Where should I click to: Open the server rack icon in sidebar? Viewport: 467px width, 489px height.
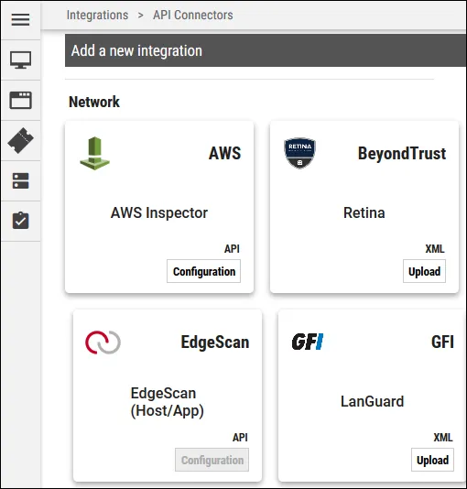point(20,181)
